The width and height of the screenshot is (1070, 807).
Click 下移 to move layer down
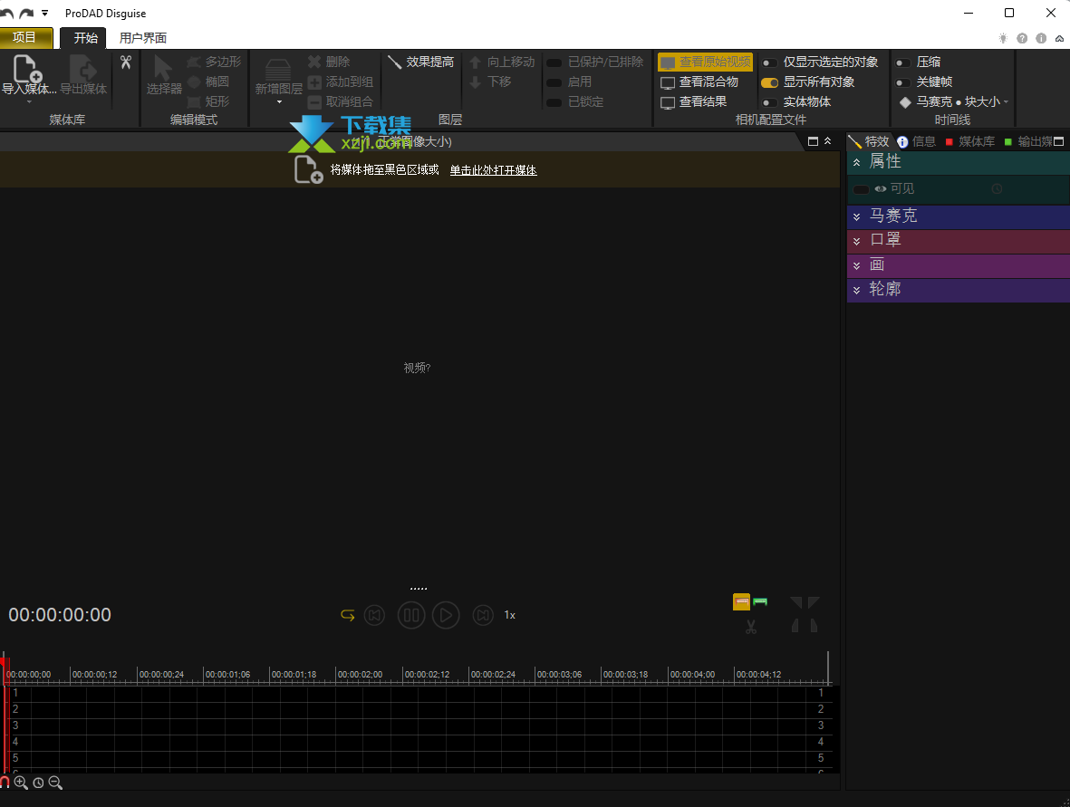(491, 82)
